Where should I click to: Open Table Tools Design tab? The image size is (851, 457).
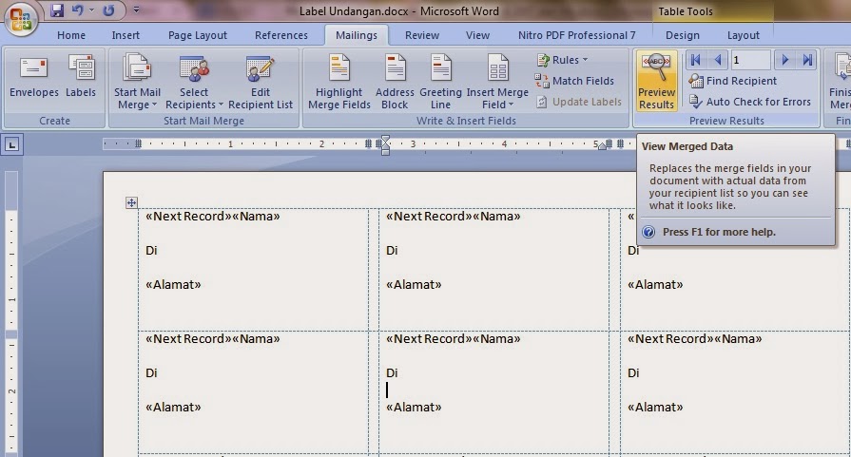pos(682,35)
